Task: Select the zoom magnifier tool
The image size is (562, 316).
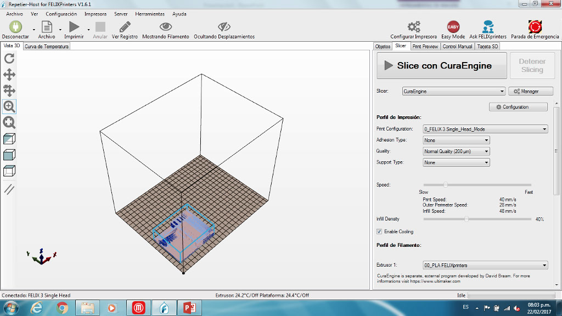Action: click(9, 106)
